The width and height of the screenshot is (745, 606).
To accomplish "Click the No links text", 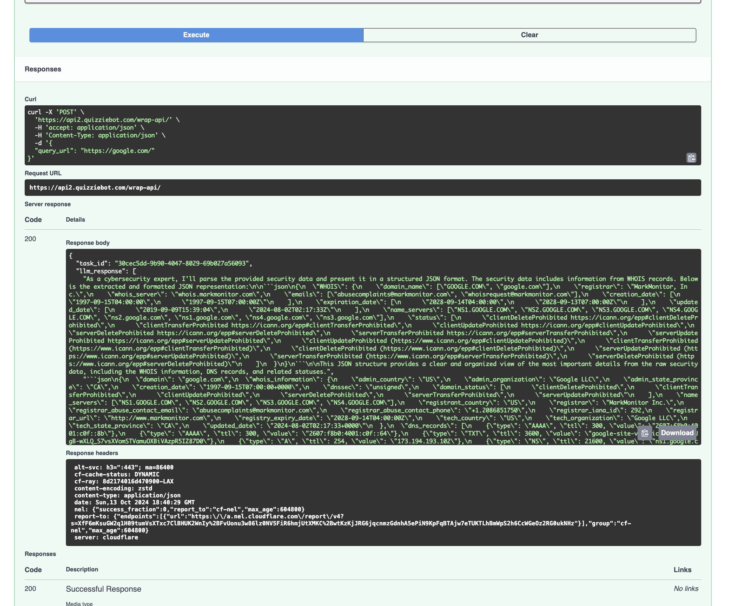I will click(686, 589).
